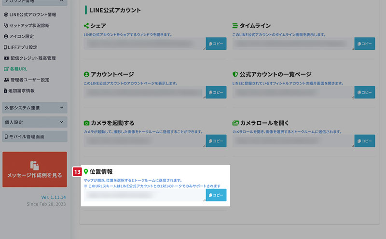The image size is (386, 239).
Task: Click the list icon beside タイムライン
Action: pos(235,26)
